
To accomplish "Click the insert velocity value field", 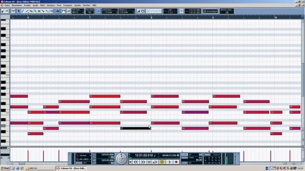I will [x=90, y=12].
